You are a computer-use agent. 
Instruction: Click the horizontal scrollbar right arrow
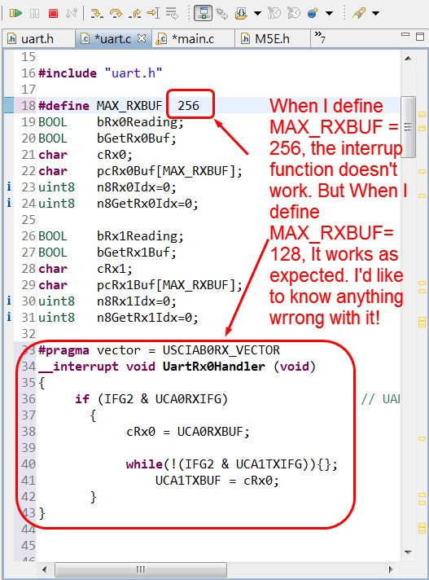pos(391,569)
